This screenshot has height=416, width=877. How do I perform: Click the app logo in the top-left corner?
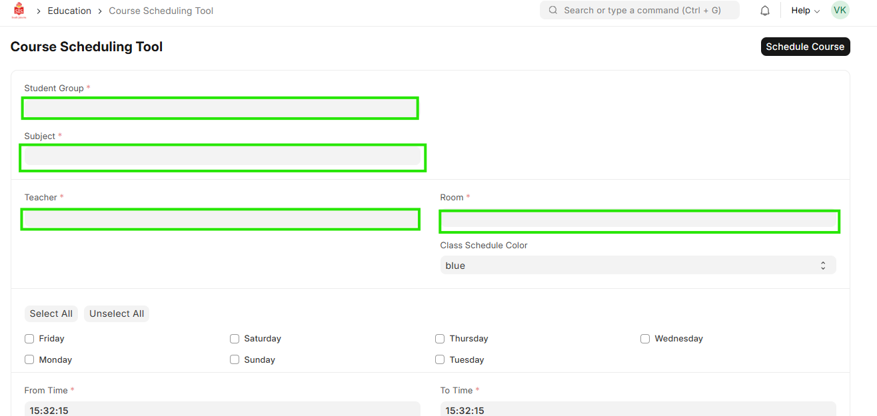pyautogui.click(x=19, y=11)
